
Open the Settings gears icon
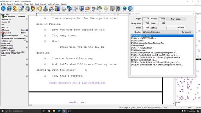(15, 9)
